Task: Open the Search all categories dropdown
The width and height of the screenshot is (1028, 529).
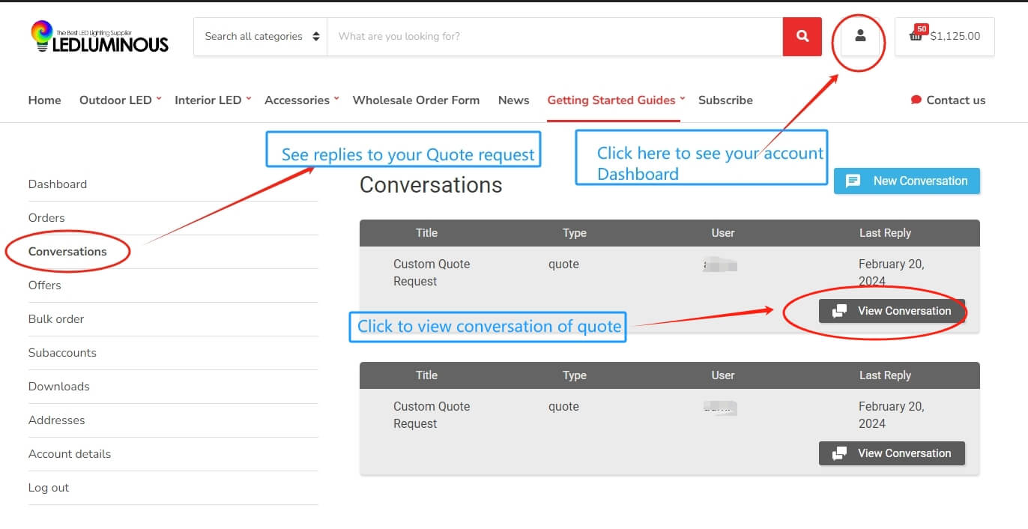Action: [x=260, y=36]
